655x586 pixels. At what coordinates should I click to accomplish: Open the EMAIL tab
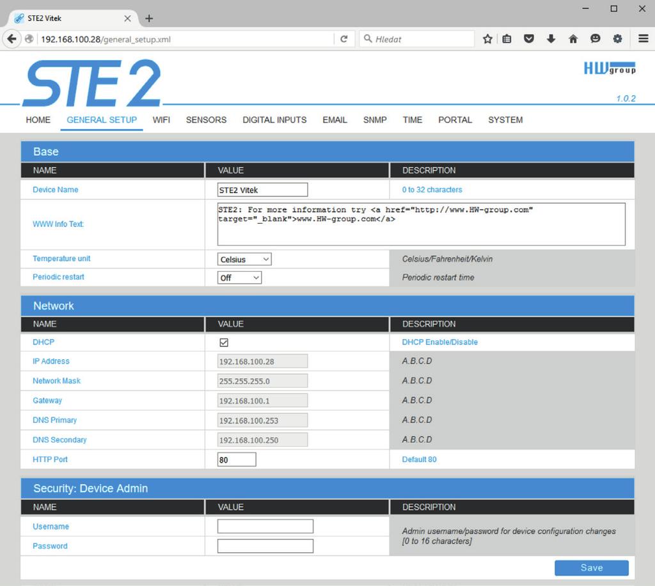point(335,120)
